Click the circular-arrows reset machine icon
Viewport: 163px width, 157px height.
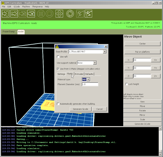click(x=70, y=14)
